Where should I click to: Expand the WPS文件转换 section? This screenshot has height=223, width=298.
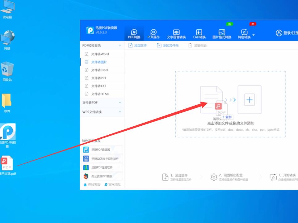click(103, 112)
